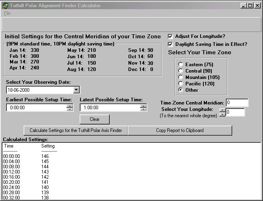Open the File menu
The image size is (263, 201).
click(x=7, y=13)
